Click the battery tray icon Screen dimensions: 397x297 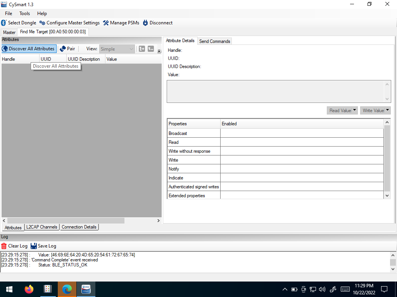[294, 289]
